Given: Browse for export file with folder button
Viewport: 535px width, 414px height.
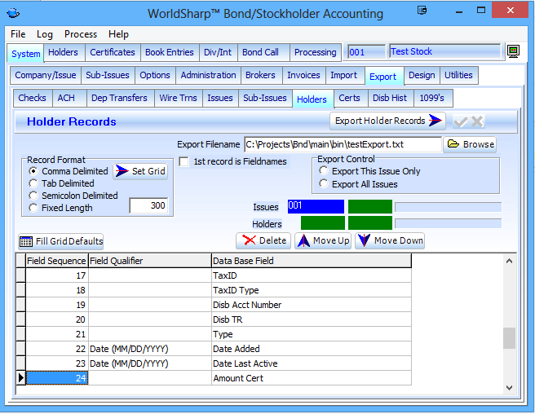Looking at the screenshot, I should tap(470, 144).
